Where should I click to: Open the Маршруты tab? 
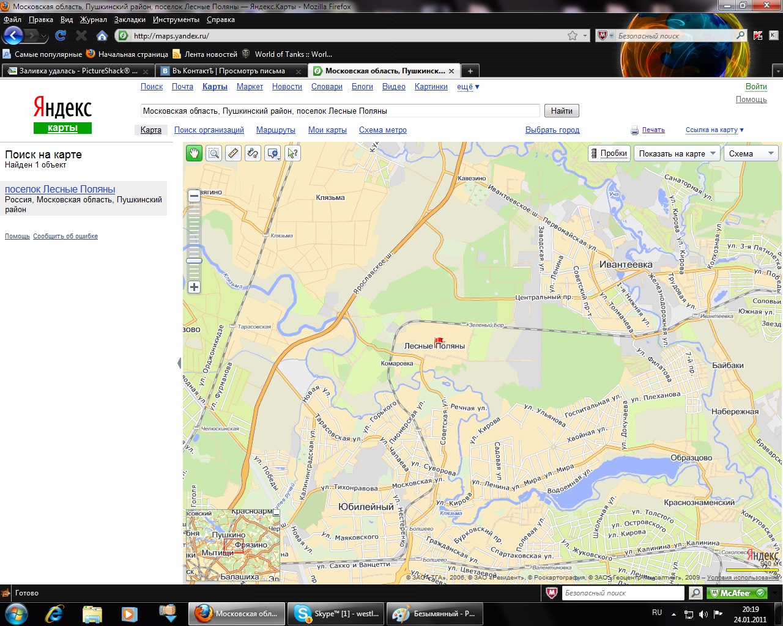tap(276, 130)
